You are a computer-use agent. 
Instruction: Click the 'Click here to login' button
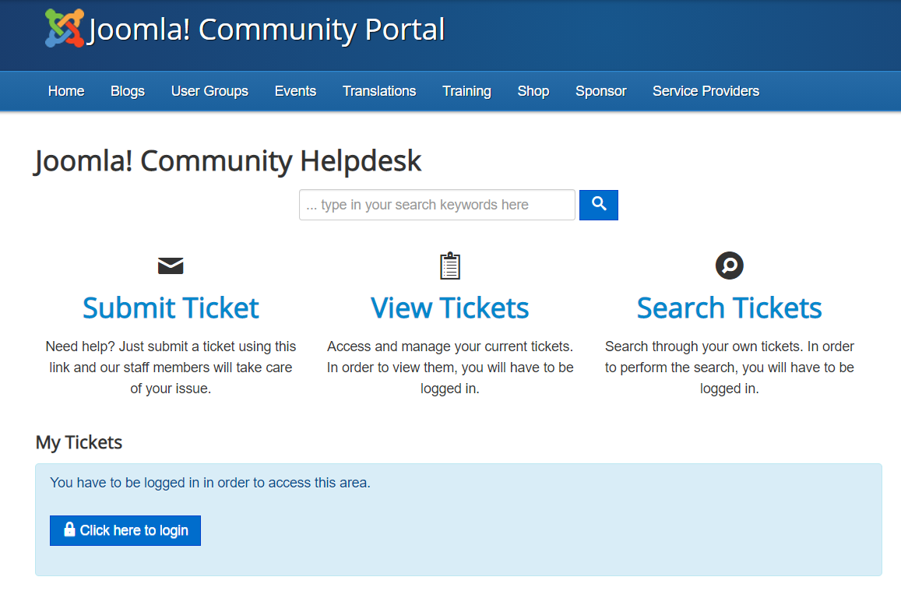pos(125,530)
